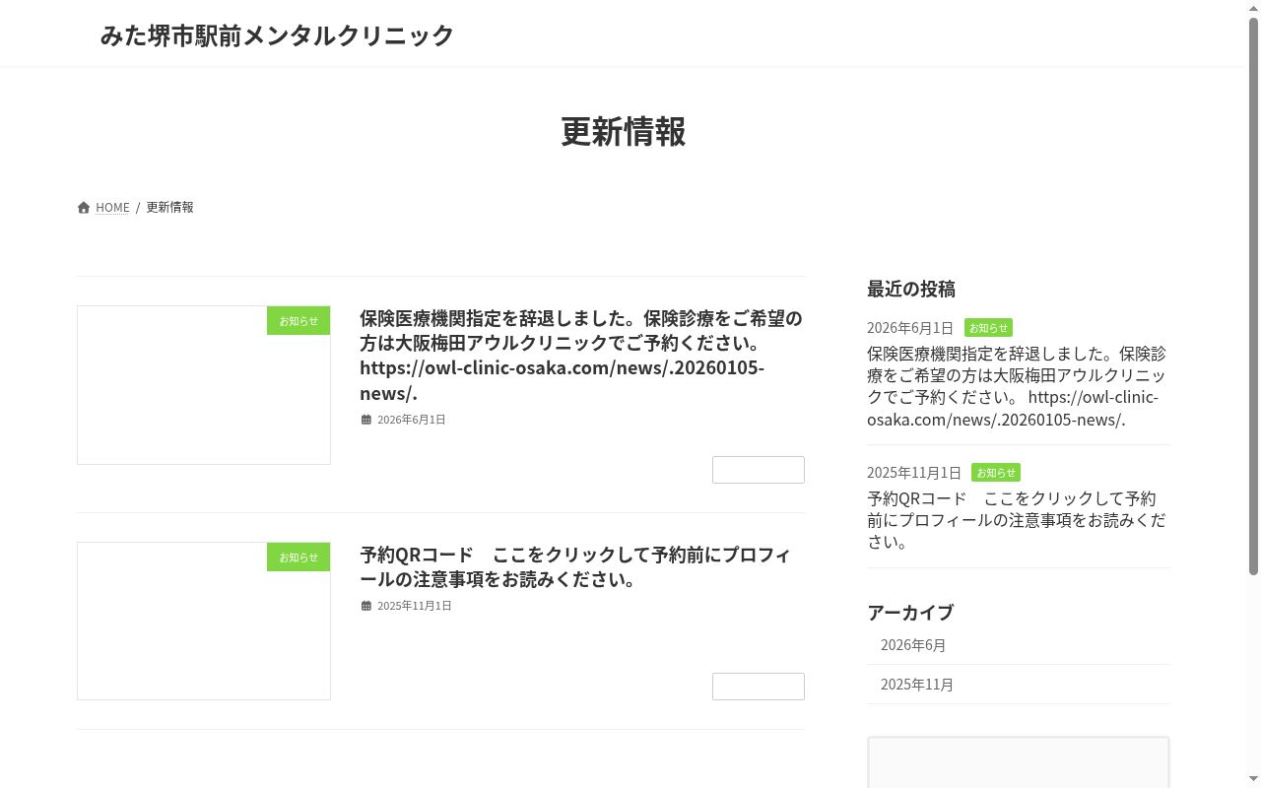This screenshot has width=1261, height=788.
Task: Open the 予約QRコード post title in the main list
Action: (x=576, y=566)
